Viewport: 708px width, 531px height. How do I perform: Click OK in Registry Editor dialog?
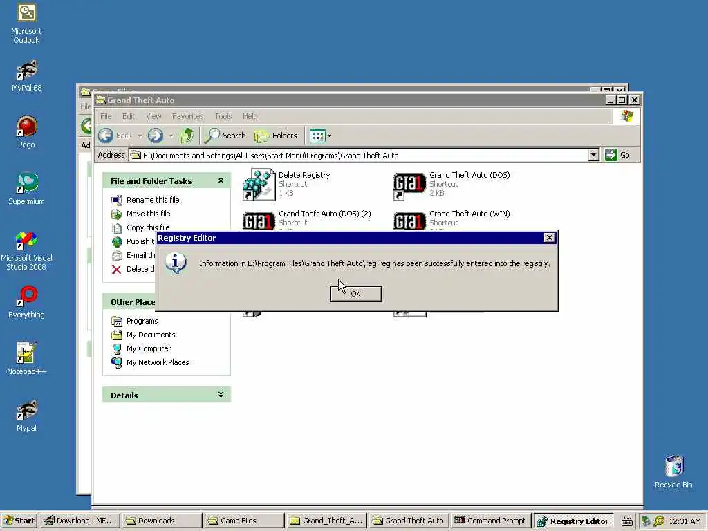(x=356, y=294)
